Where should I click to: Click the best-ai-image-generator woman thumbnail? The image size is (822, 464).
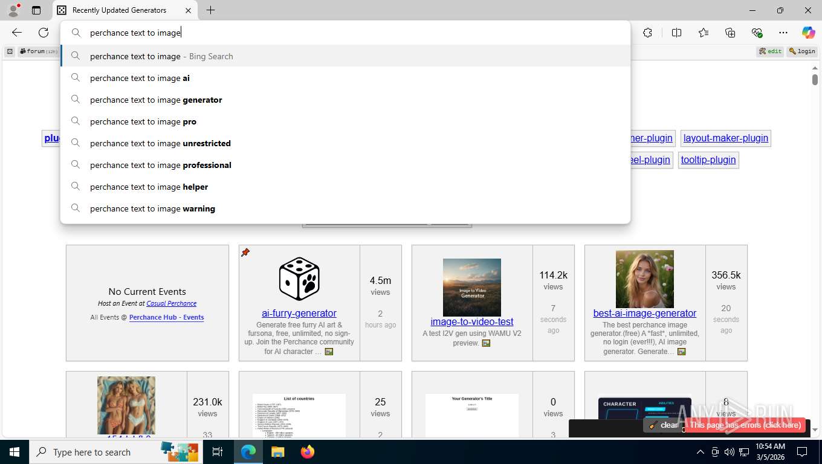645,279
